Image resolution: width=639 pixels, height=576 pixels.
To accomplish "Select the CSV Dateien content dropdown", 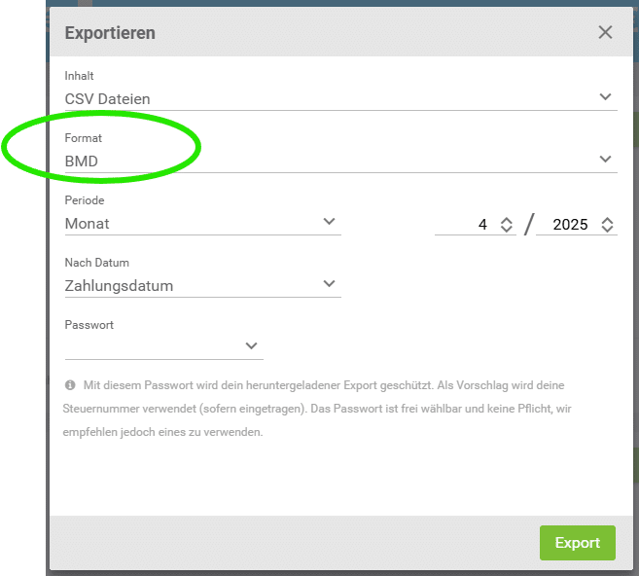I will [340, 99].
